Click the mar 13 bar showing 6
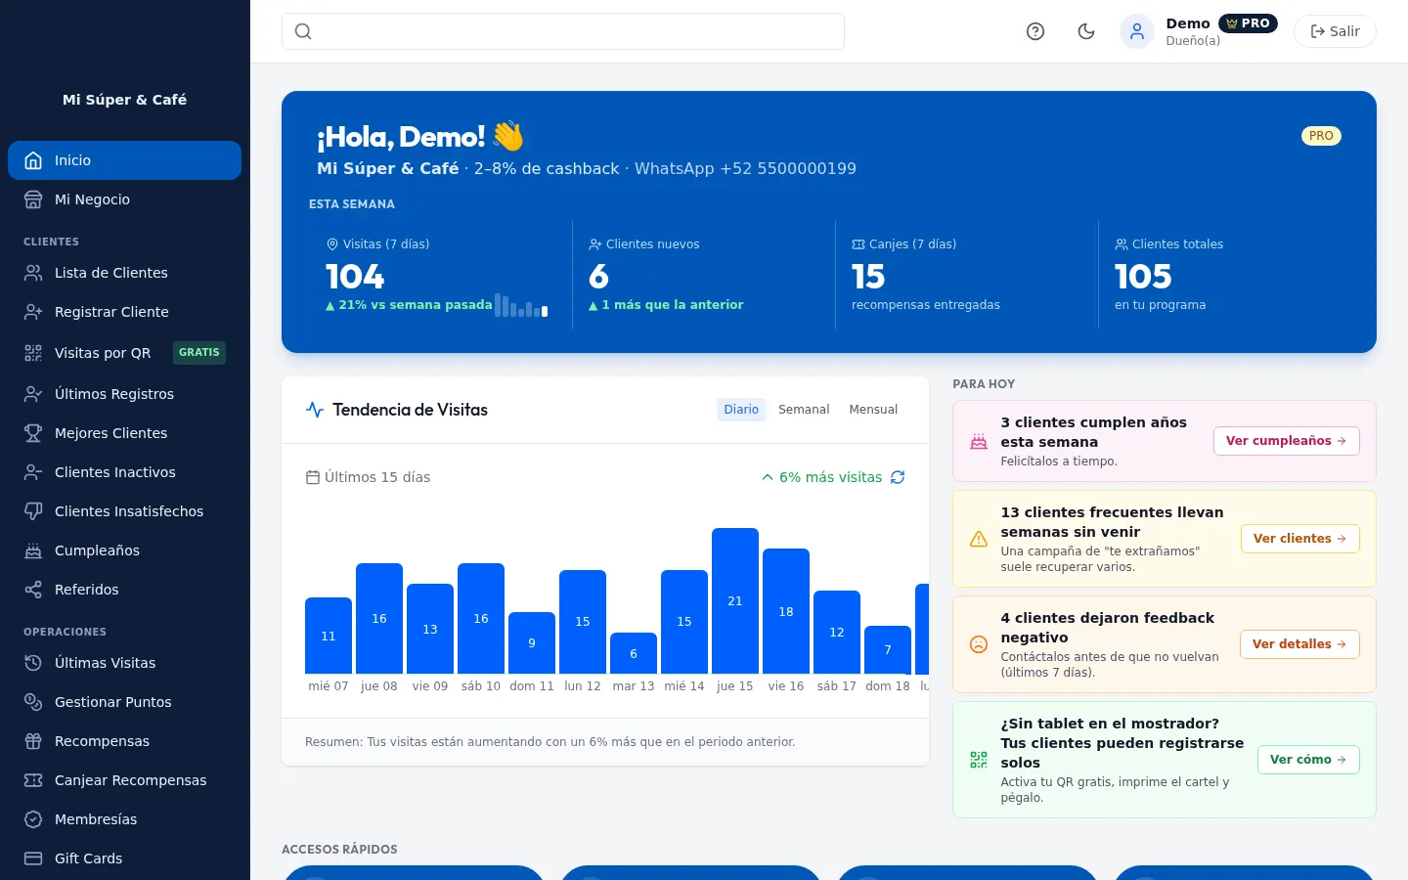Viewport: 1408px width, 880px height. click(634, 653)
